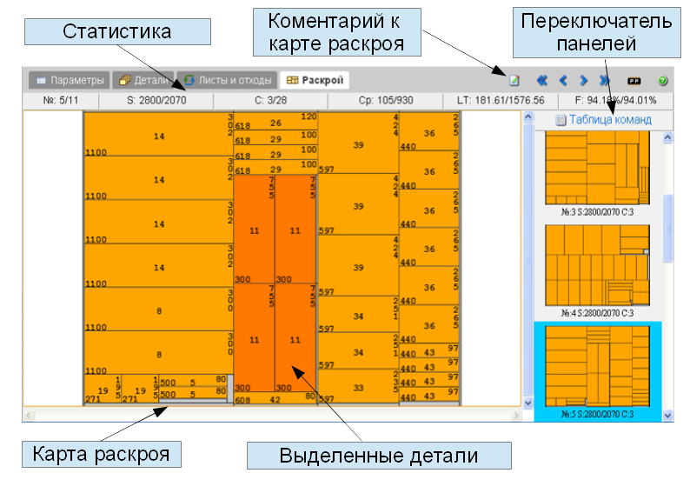690x493 pixels.
Task: Click statistics cell S: 2800/2070
Action: coord(156,100)
